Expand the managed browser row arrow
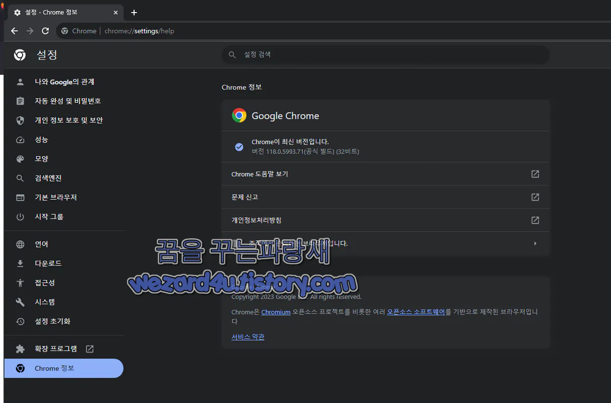This screenshot has height=403, width=611. pyautogui.click(x=535, y=243)
